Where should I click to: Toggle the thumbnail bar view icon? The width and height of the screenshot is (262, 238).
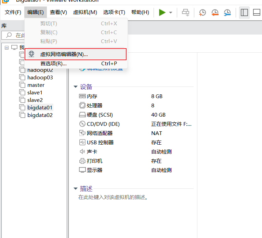257,13
